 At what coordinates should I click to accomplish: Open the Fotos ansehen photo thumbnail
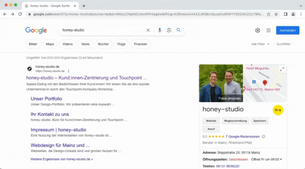pyautogui.click(x=221, y=83)
